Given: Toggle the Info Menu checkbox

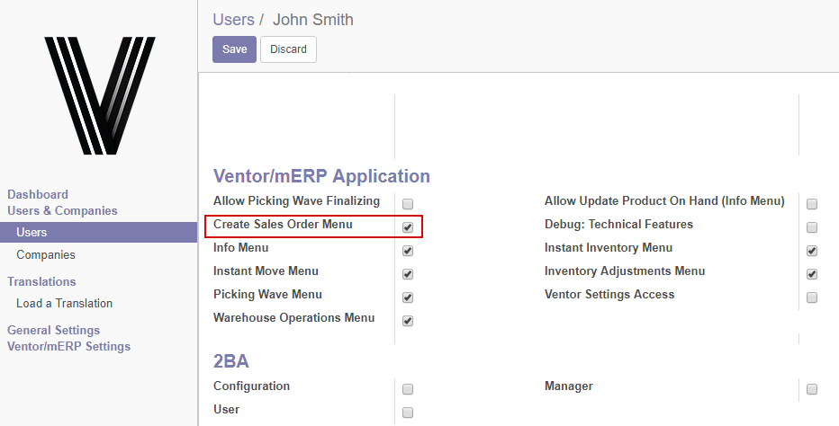Looking at the screenshot, I should 408,251.
